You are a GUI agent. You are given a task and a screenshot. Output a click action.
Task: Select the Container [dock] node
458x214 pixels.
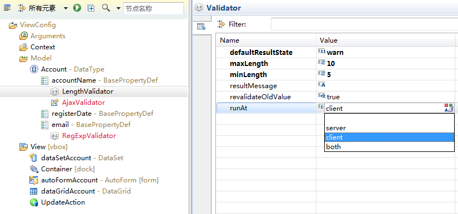pos(68,169)
